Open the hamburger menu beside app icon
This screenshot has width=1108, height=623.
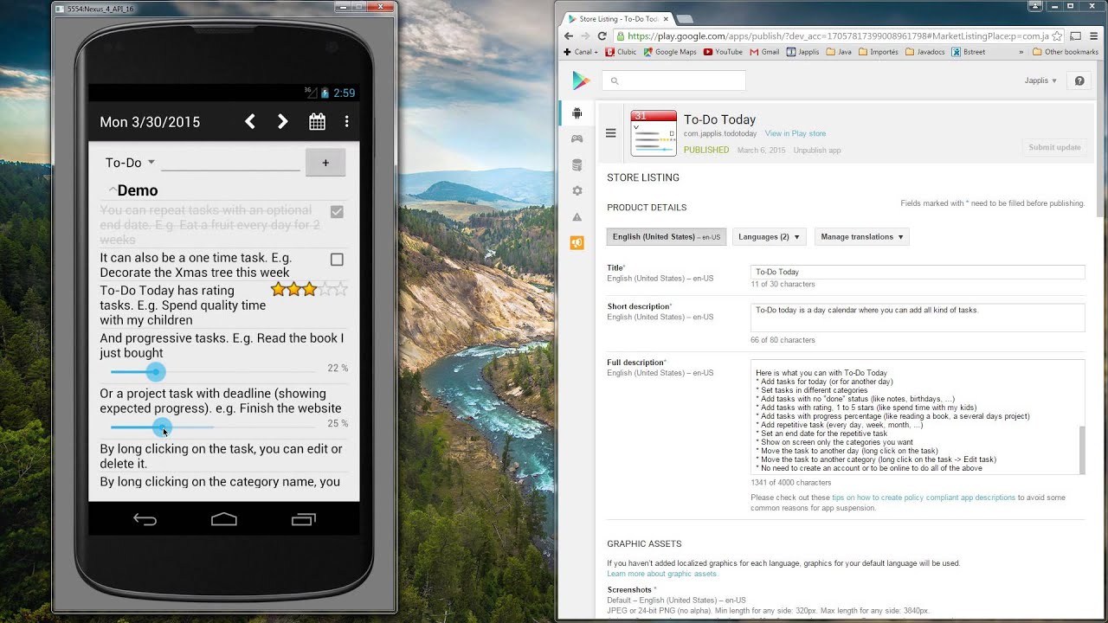coord(610,133)
